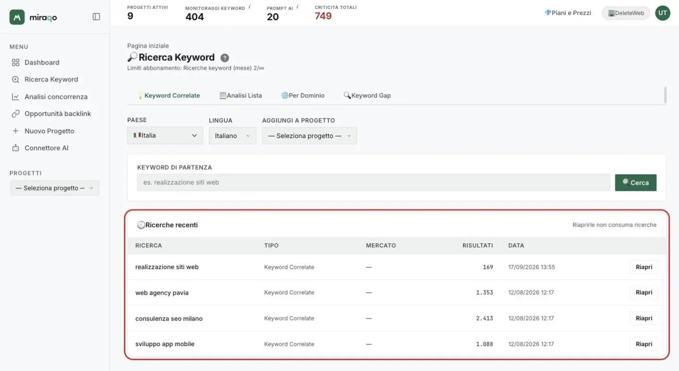Click the info icon beside Monitoraggi Keyword
The image size is (679, 371).
(x=249, y=7)
